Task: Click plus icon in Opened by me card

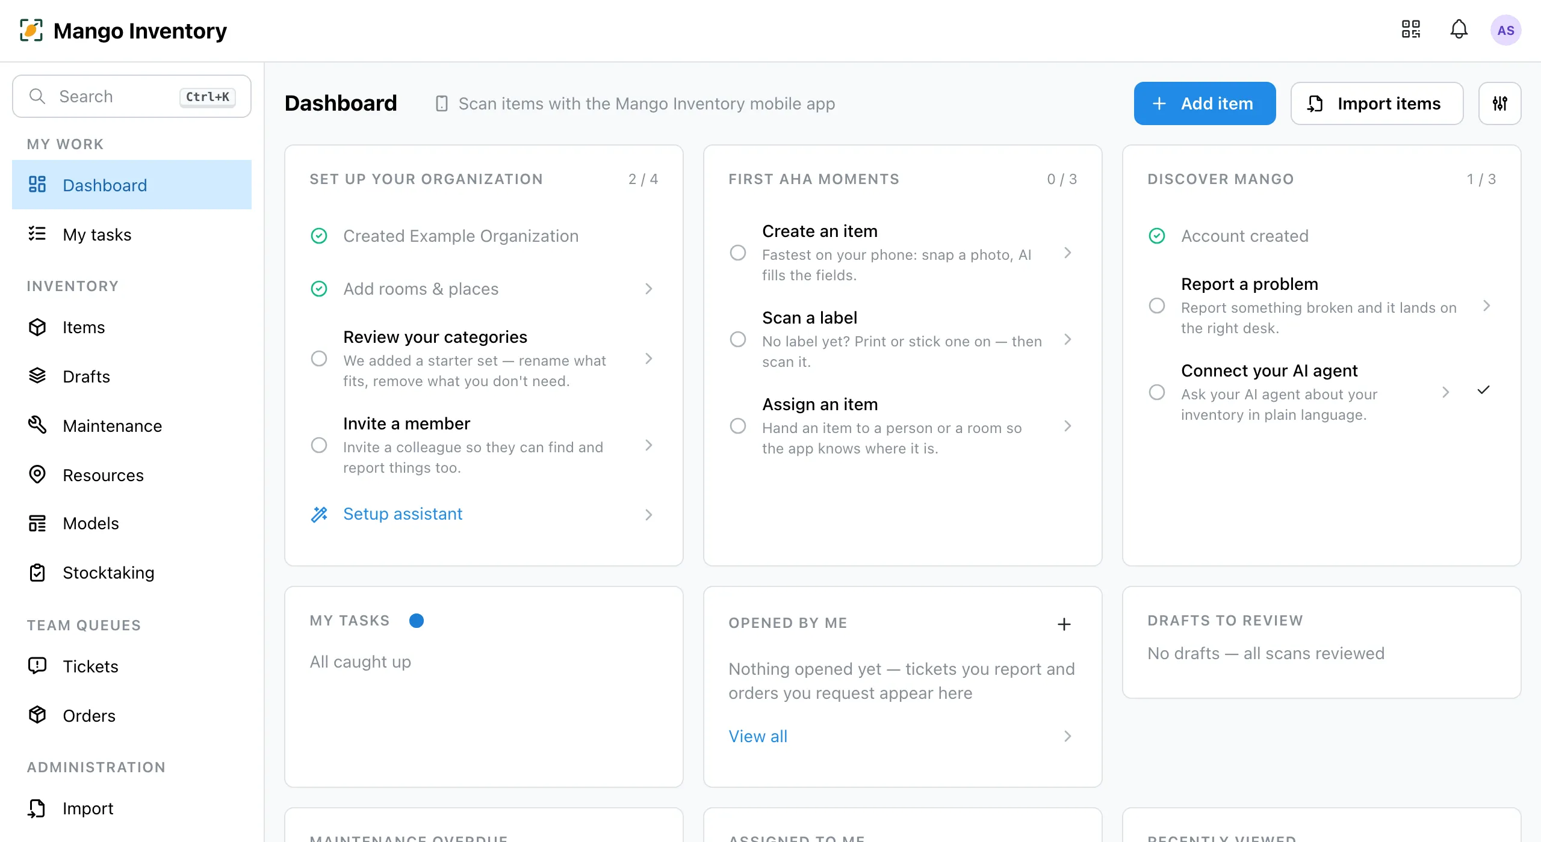Action: click(1064, 624)
